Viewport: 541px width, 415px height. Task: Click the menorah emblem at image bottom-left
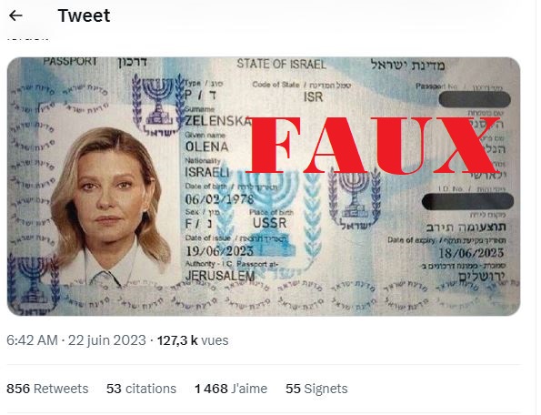click(33, 284)
